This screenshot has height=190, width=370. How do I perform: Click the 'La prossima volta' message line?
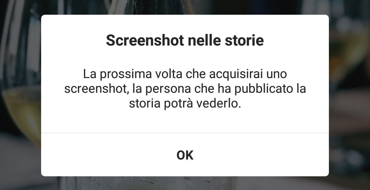(x=185, y=74)
